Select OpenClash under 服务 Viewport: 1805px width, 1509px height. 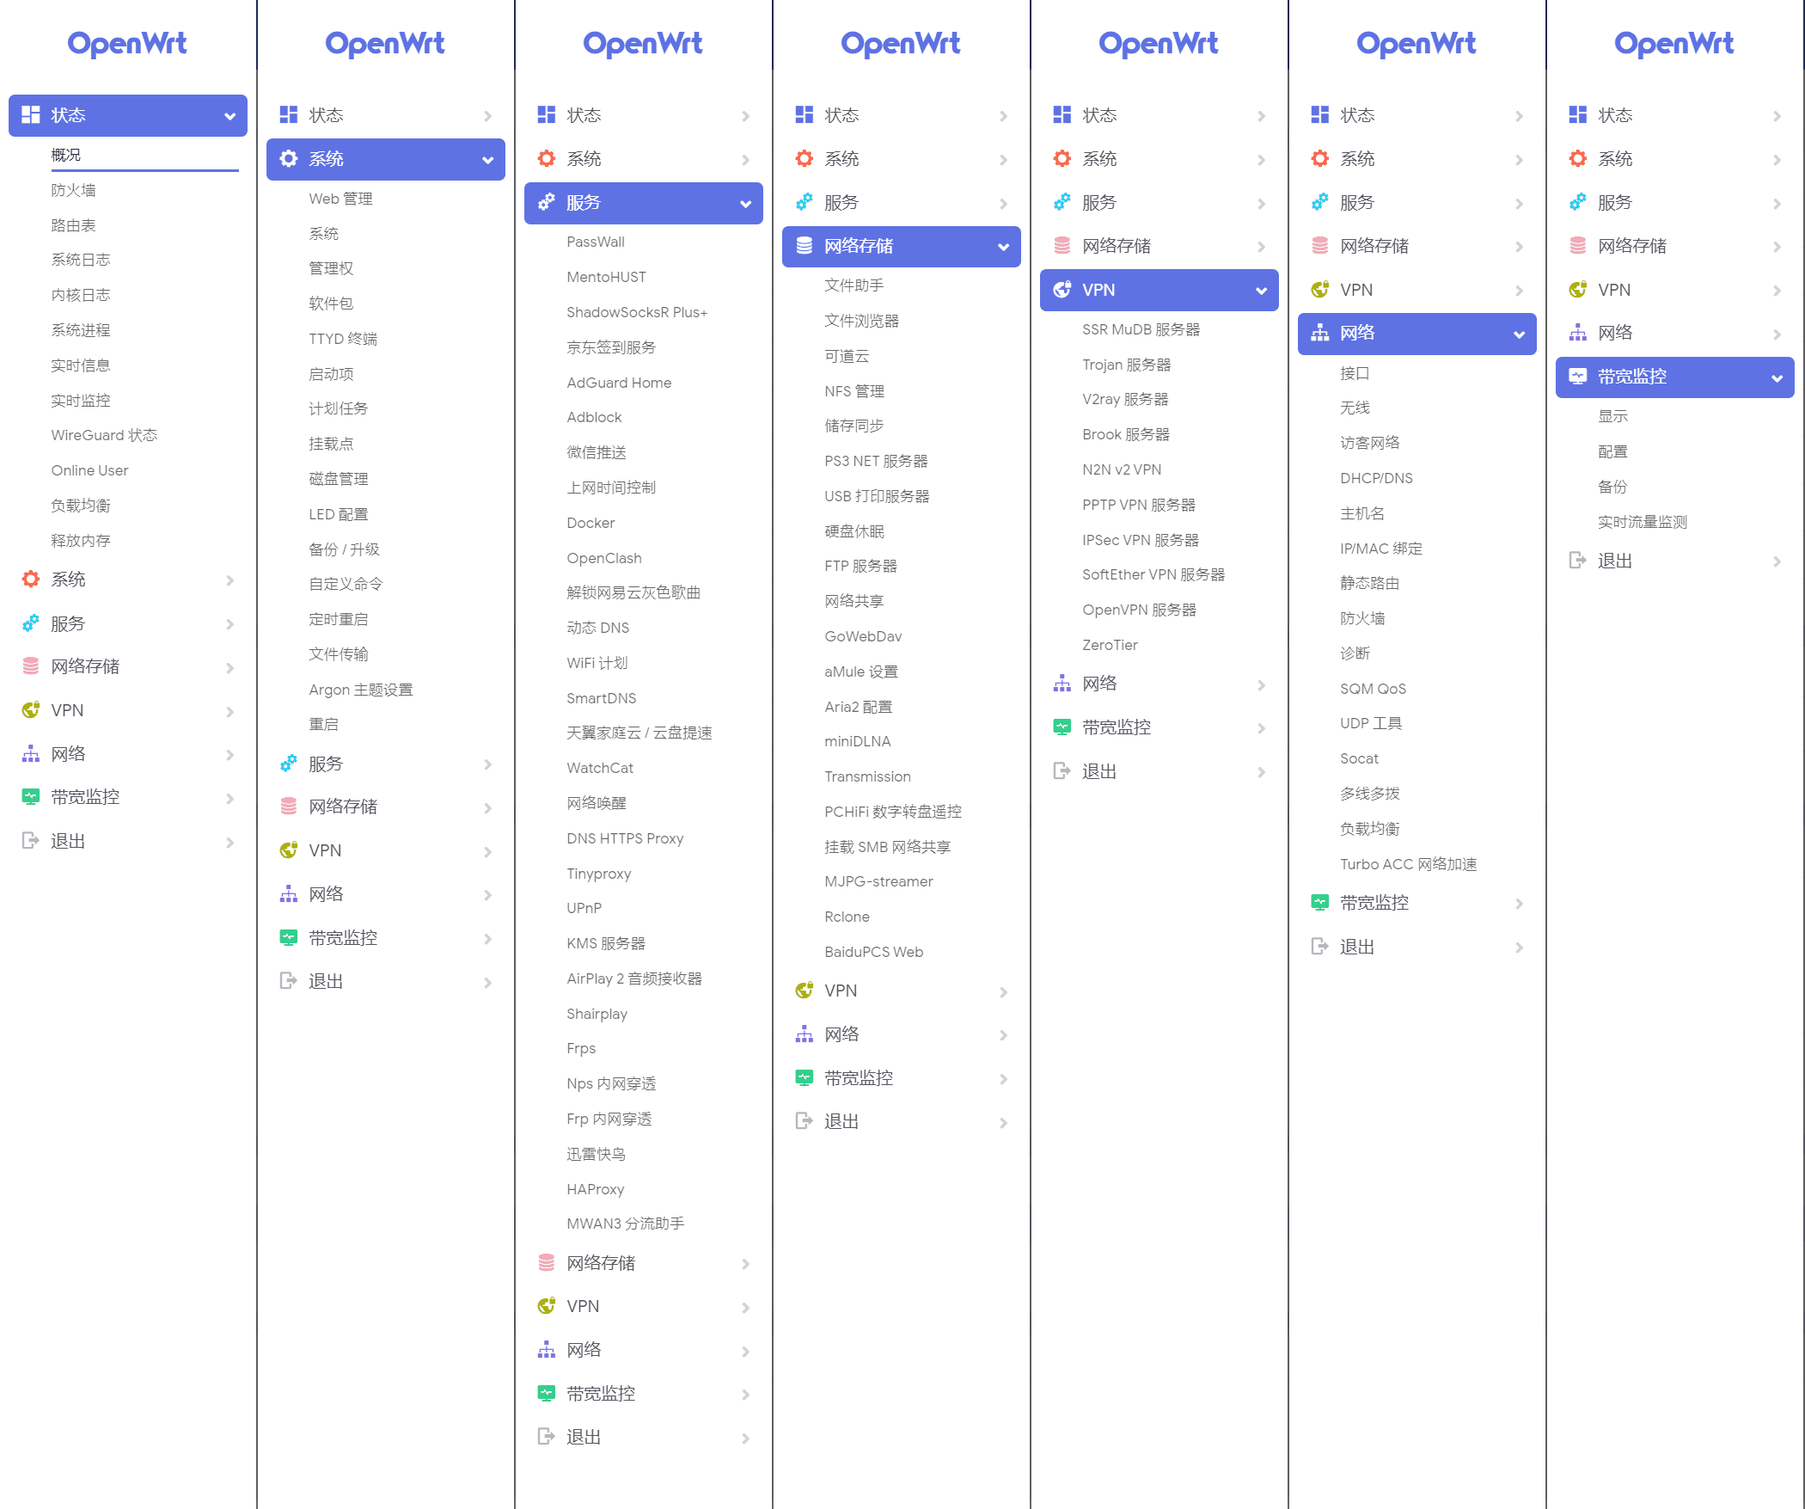604,558
